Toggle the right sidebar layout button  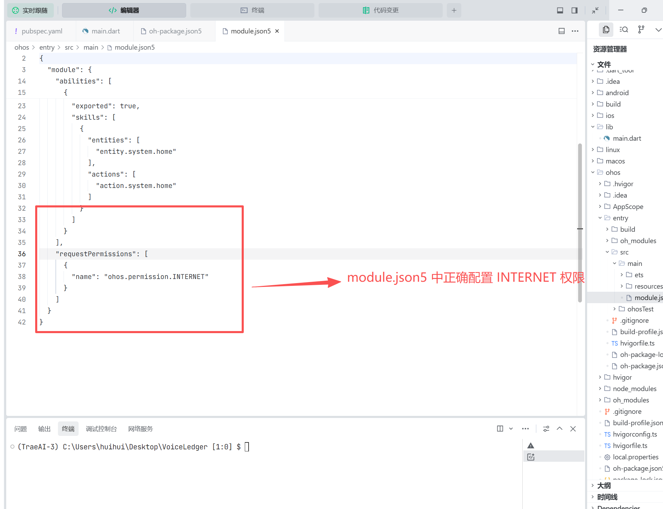574,10
